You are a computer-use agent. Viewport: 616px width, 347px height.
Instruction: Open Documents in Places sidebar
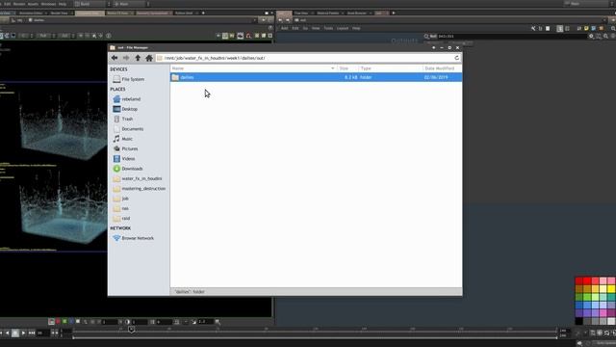click(x=128, y=128)
